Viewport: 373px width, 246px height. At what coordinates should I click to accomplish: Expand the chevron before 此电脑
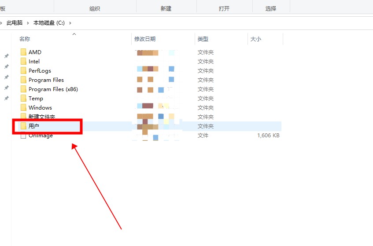[1, 23]
